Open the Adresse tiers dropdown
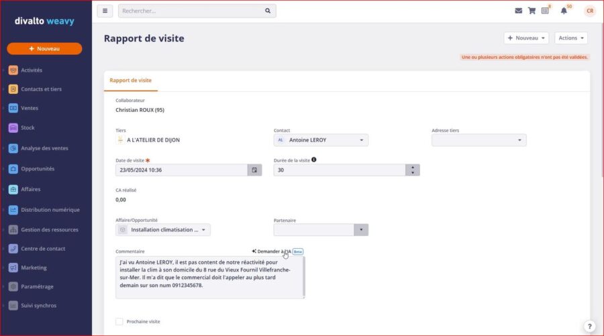Image resolution: width=604 pixels, height=336 pixels. [x=519, y=140]
